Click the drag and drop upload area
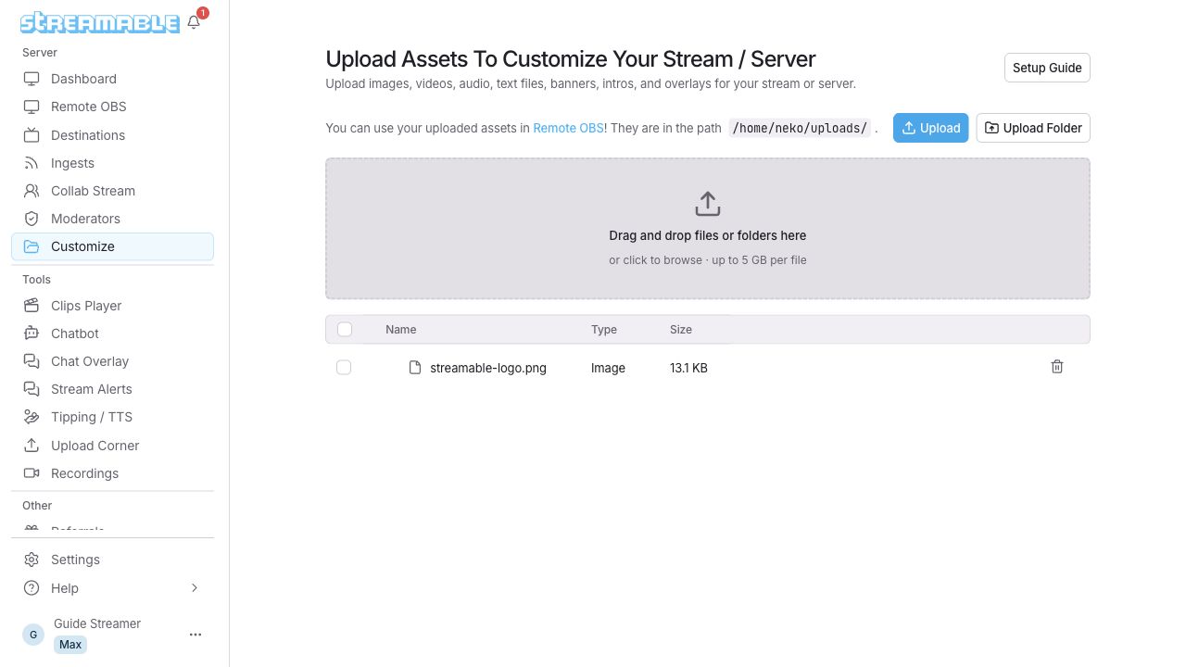1186x667 pixels. (x=708, y=229)
